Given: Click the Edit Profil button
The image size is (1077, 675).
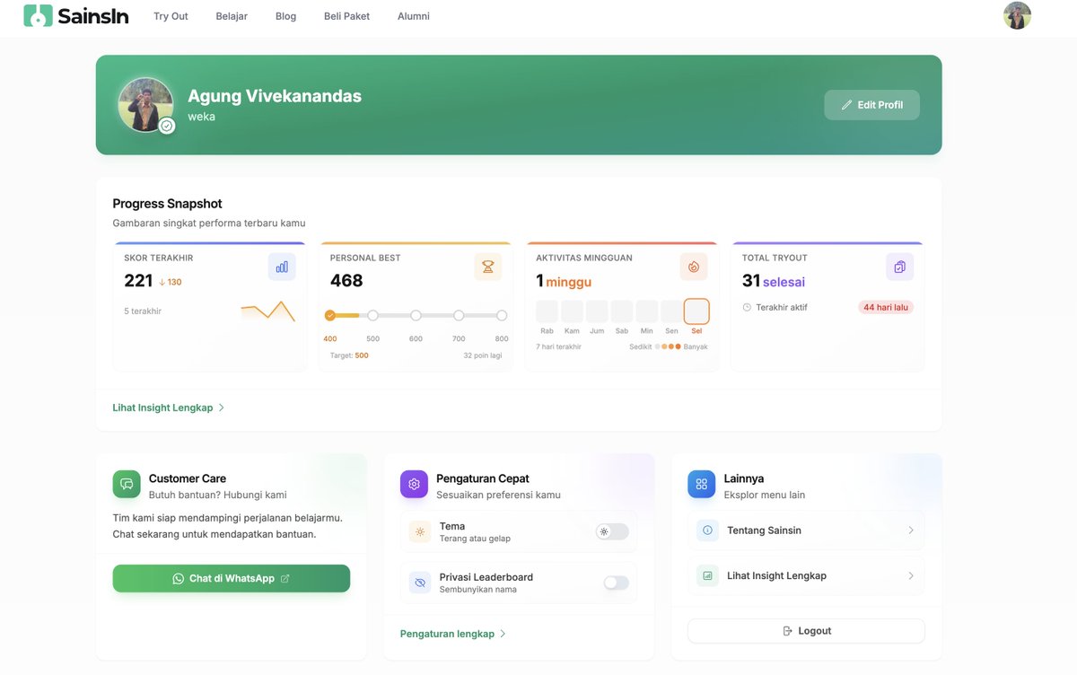Looking at the screenshot, I should click(x=871, y=105).
